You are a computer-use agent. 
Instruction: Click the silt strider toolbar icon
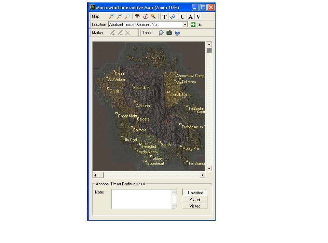tap(137, 16)
